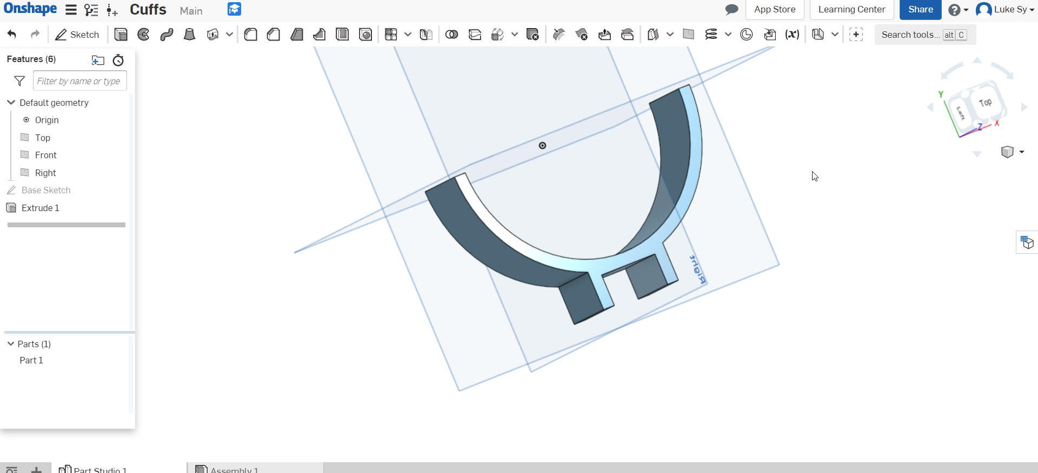Select the Linear pattern tool icon
The width and height of the screenshot is (1038, 473).
[391, 35]
